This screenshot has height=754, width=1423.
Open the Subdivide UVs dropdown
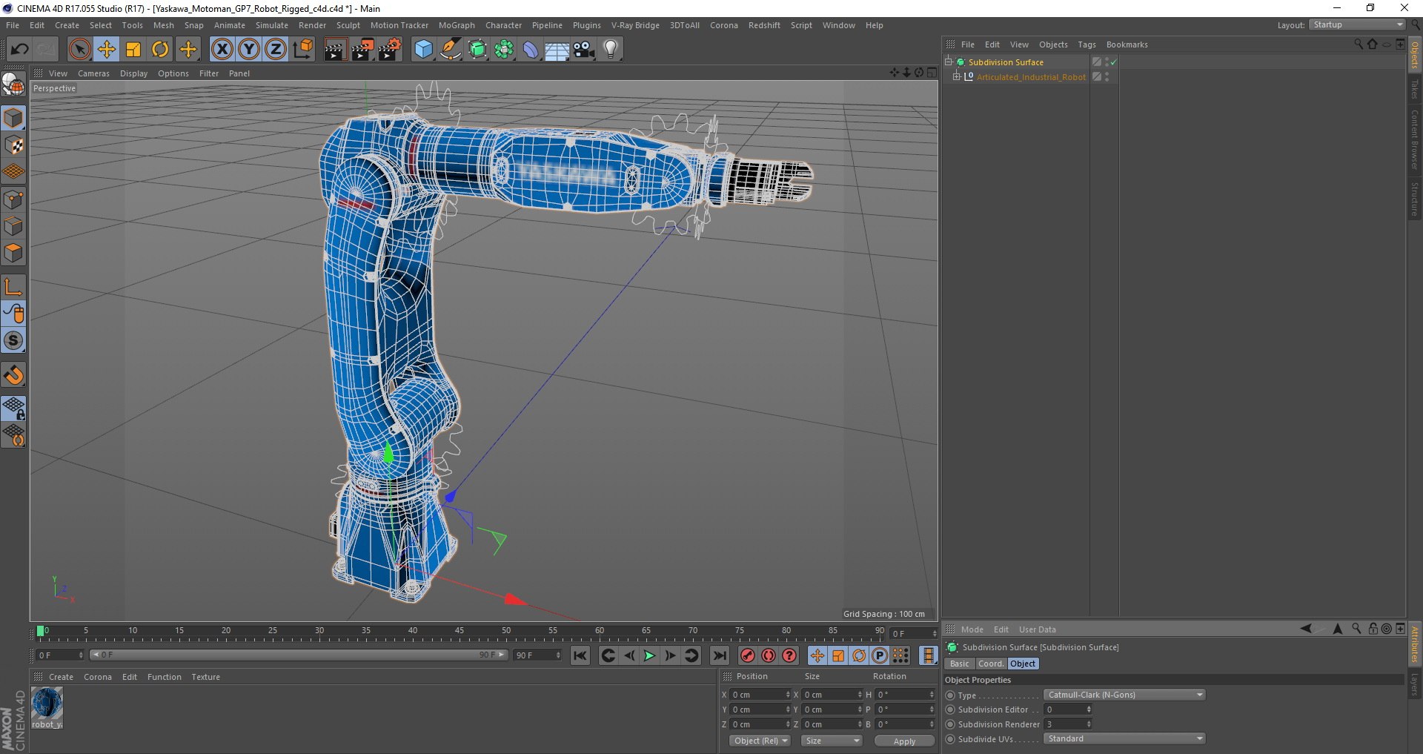coord(1124,738)
